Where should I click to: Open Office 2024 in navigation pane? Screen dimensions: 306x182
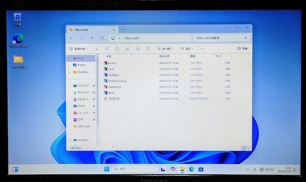[82, 127]
